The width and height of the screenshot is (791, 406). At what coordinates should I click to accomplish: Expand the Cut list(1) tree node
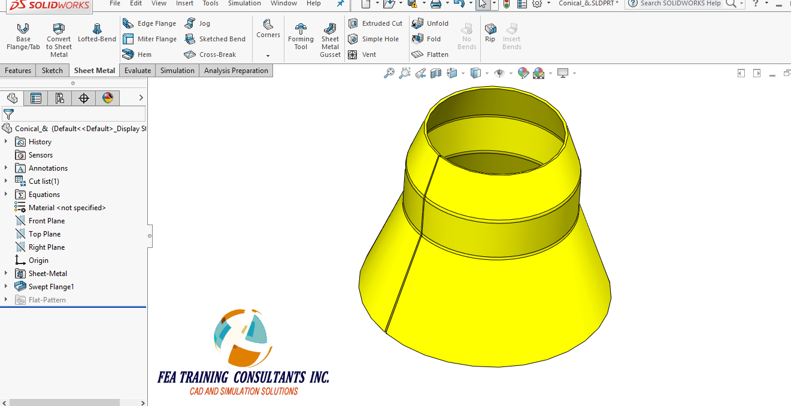coord(6,181)
